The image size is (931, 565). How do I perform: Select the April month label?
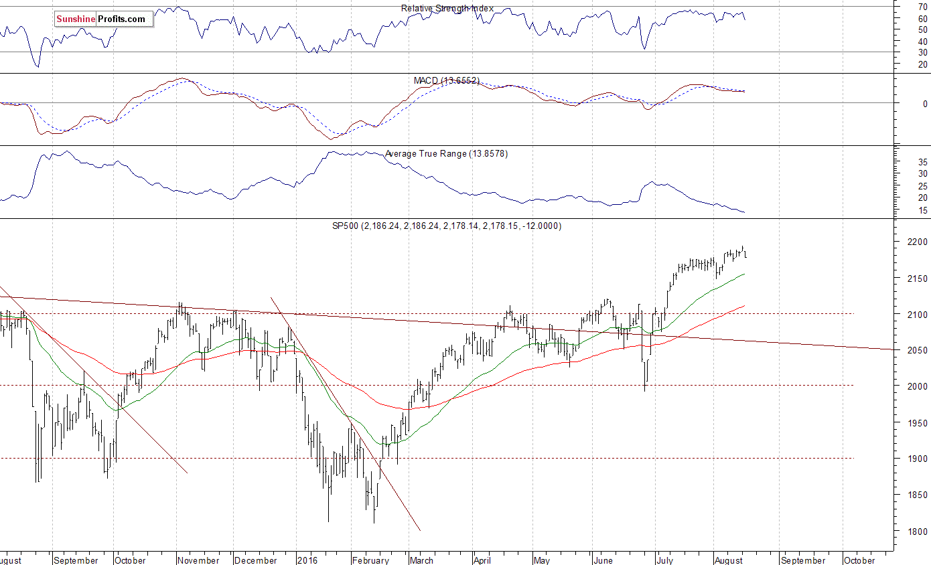click(482, 560)
